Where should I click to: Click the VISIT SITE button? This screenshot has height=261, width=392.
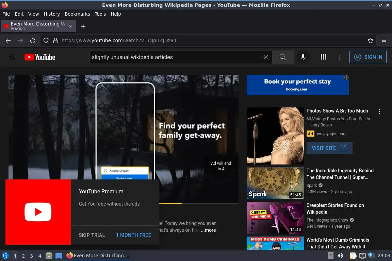click(x=329, y=148)
